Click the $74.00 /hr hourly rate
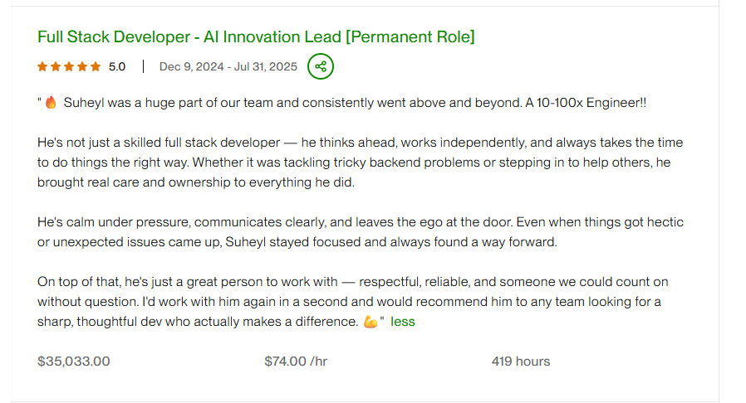746x403 pixels. coord(297,362)
